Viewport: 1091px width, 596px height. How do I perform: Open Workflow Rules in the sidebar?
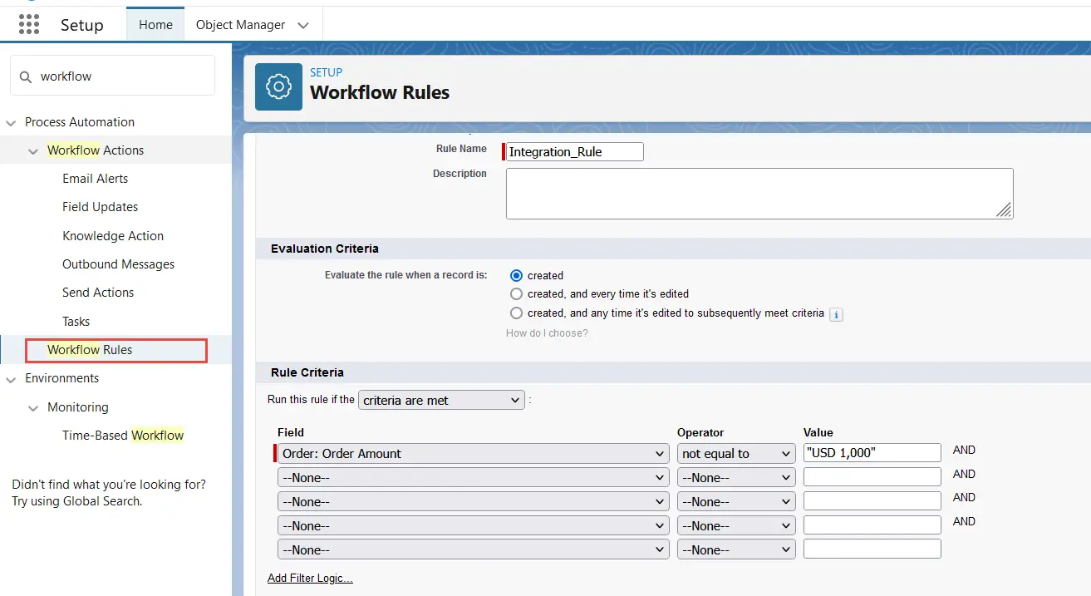pos(90,350)
